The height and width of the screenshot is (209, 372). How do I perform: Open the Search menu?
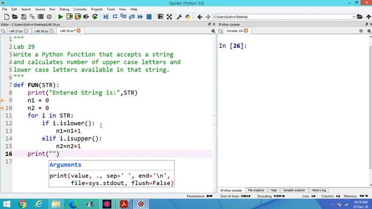(26, 9)
